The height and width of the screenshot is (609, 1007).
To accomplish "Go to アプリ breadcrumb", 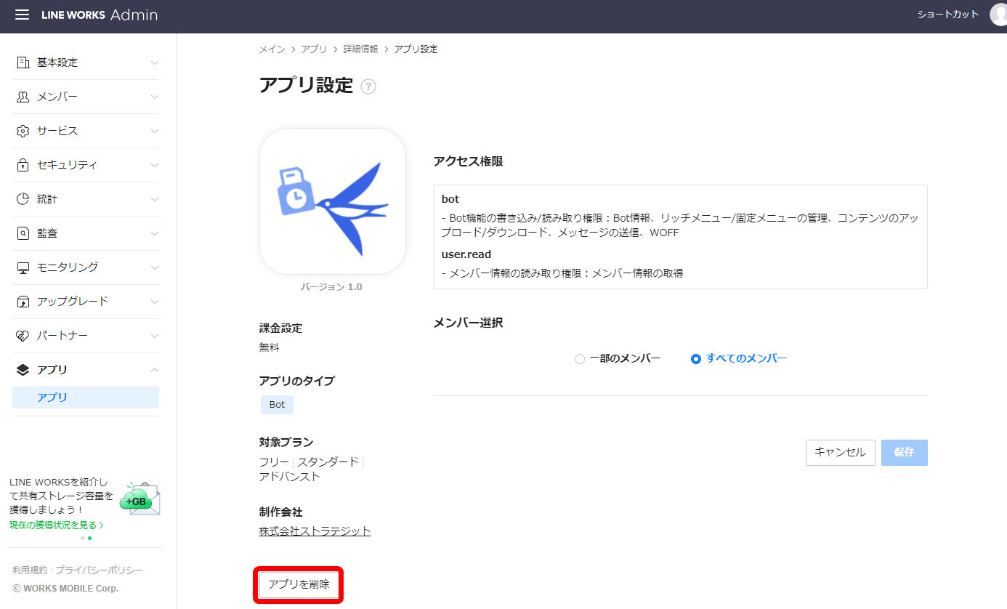I will (x=314, y=49).
